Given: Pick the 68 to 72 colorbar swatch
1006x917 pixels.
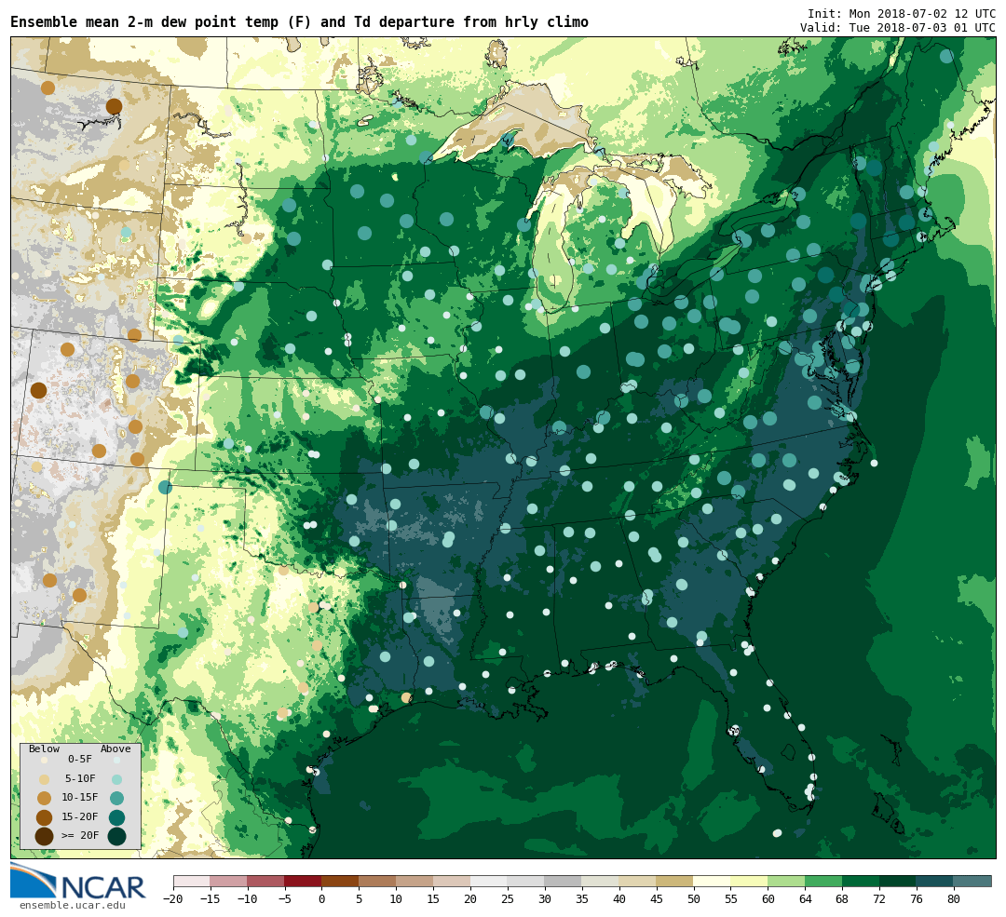Looking at the screenshot, I should (862, 881).
